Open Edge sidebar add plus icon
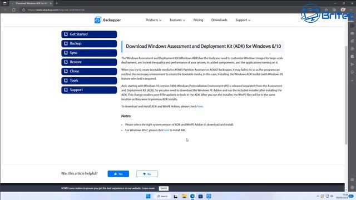Image resolution: width=356 pixels, height=200 pixels. (352, 81)
